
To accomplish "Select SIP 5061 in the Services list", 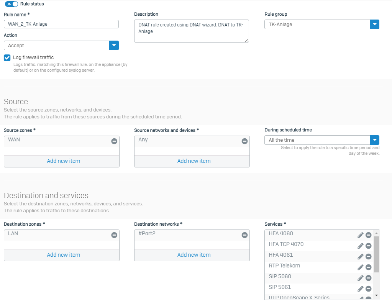I will pyautogui.click(x=319, y=289).
